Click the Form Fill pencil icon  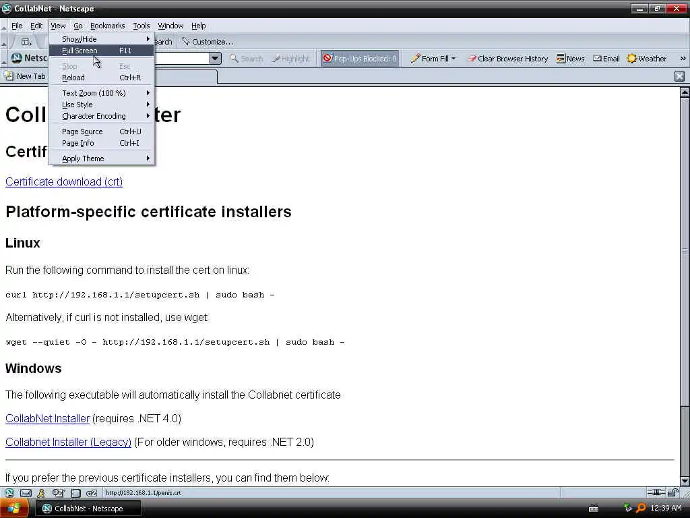[x=415, y=58]
